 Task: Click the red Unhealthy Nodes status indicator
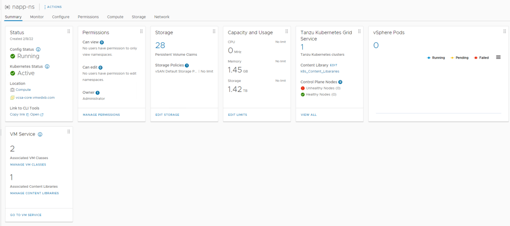point(303,88)
